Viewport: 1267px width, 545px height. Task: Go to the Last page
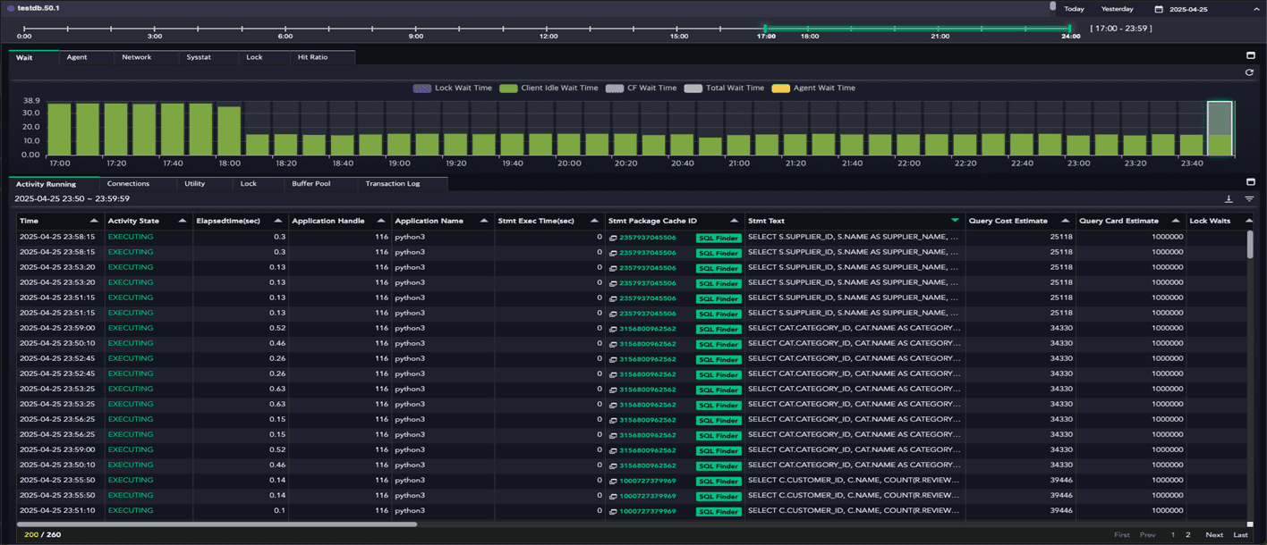pos(1240,534)
